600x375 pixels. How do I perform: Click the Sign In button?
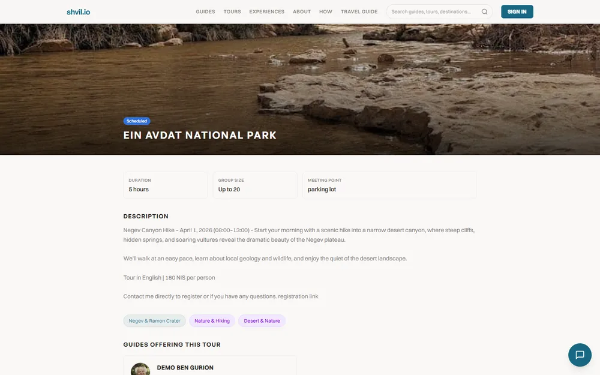(517, 11)
